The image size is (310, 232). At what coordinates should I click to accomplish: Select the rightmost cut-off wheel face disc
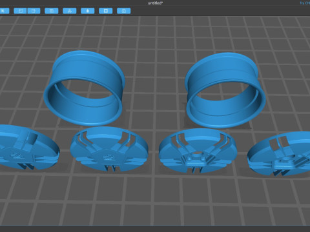pos(280,153)
